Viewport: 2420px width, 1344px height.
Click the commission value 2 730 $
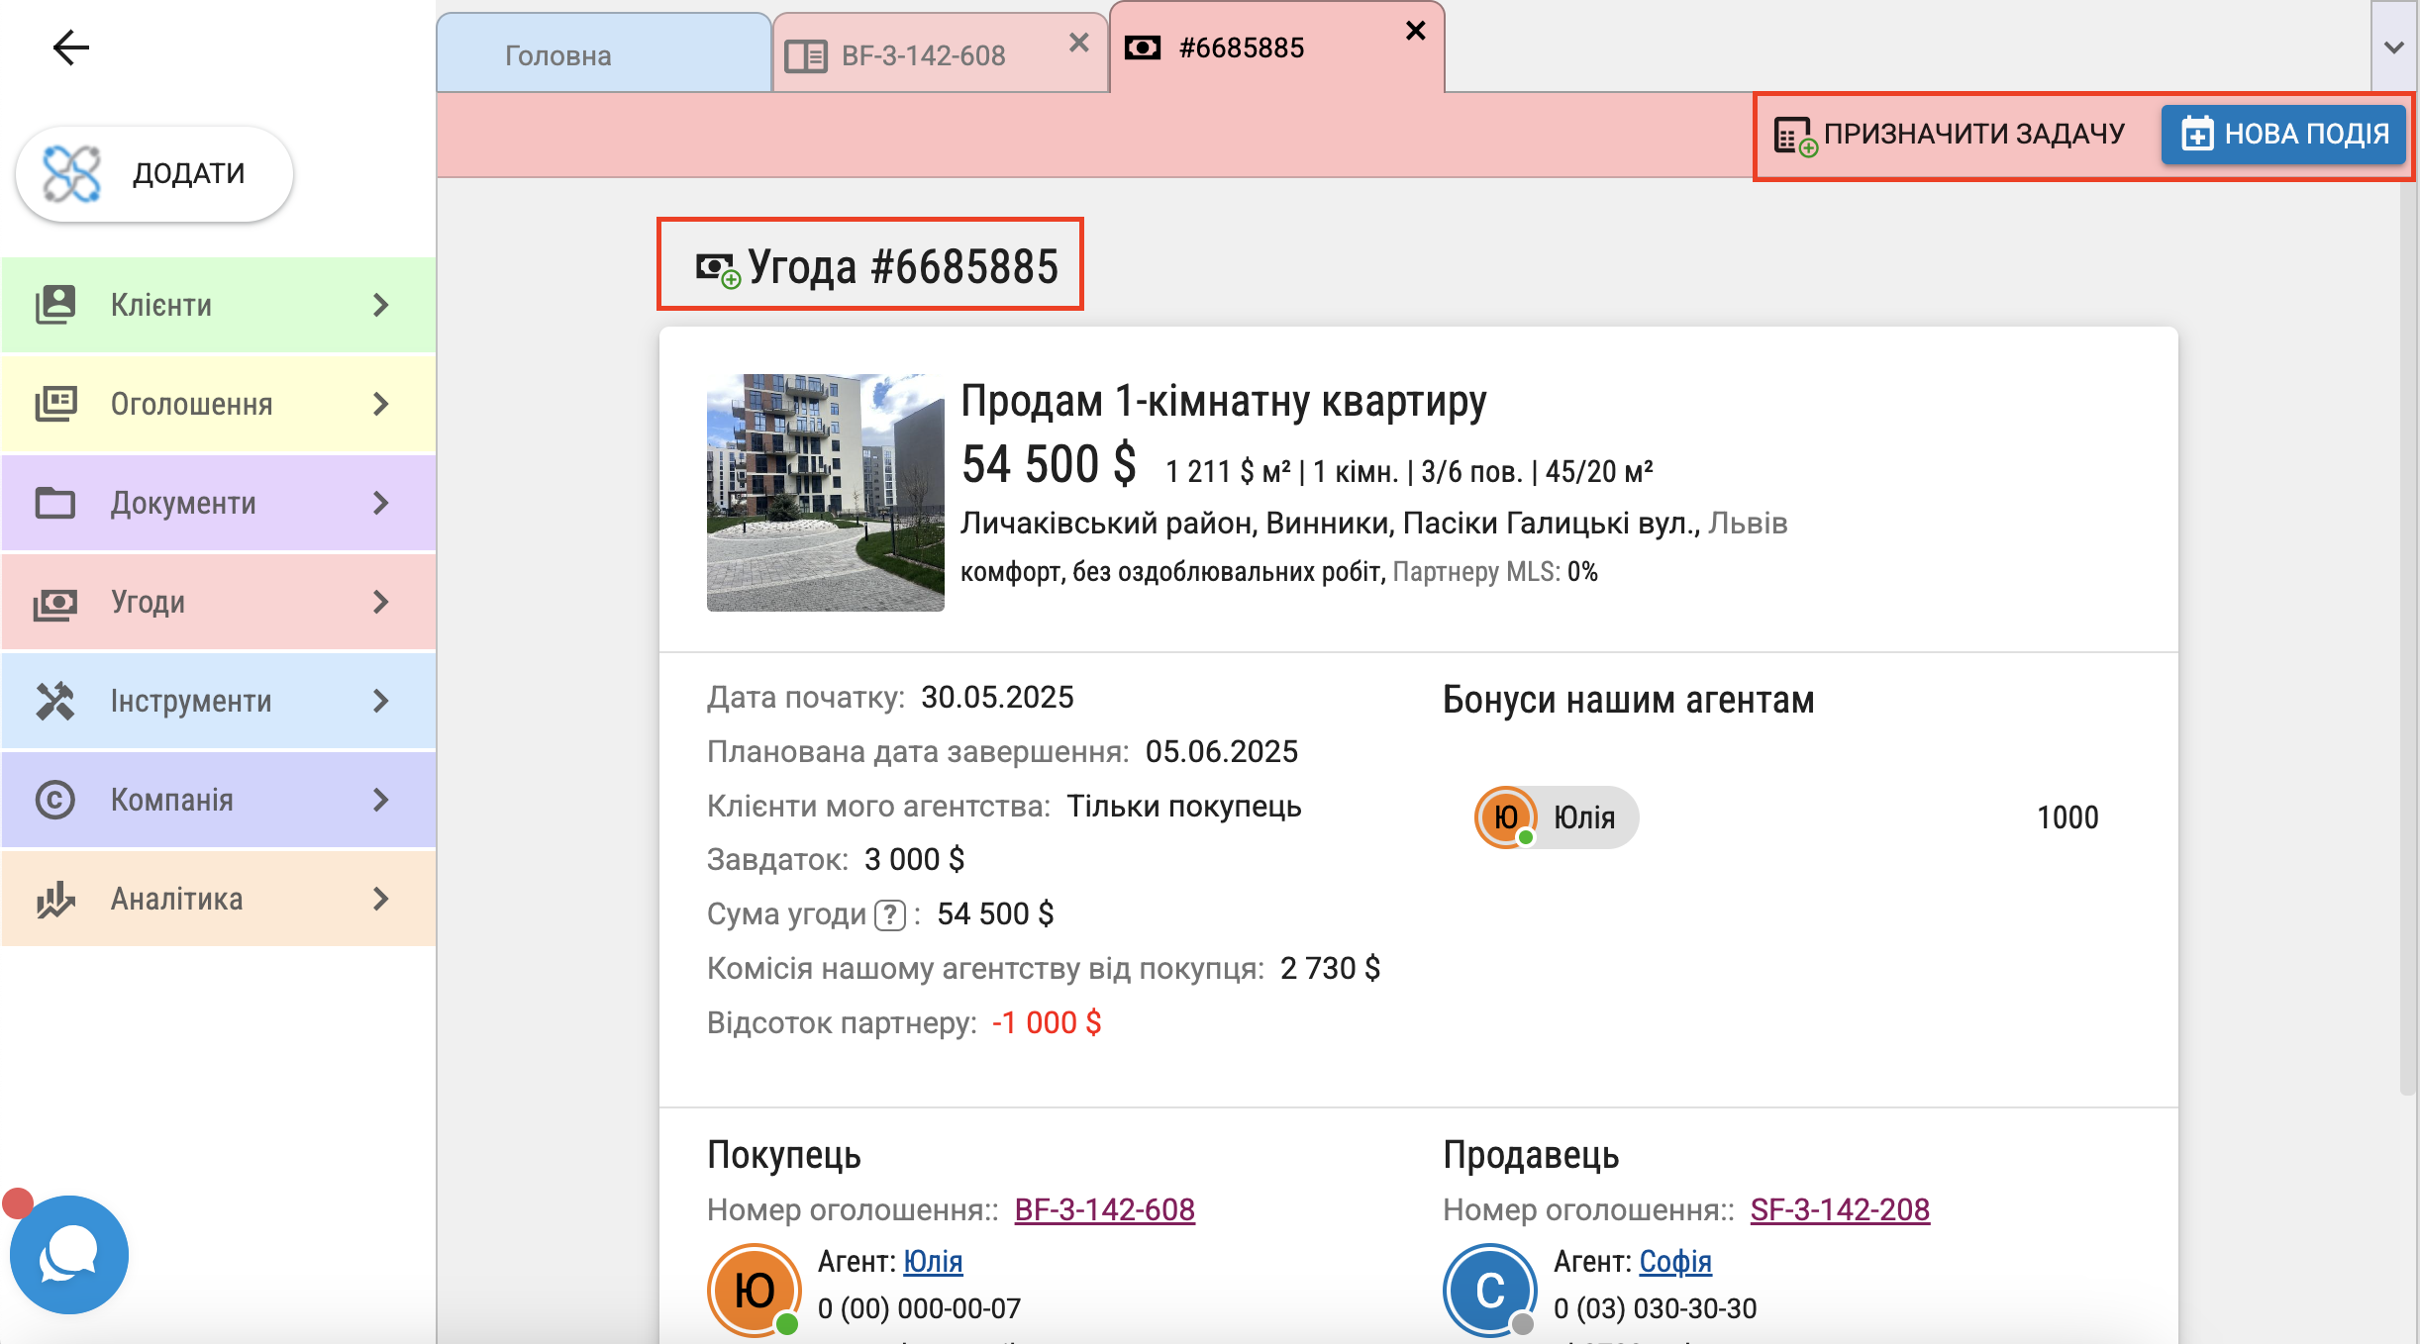[x=1330, y=968]
